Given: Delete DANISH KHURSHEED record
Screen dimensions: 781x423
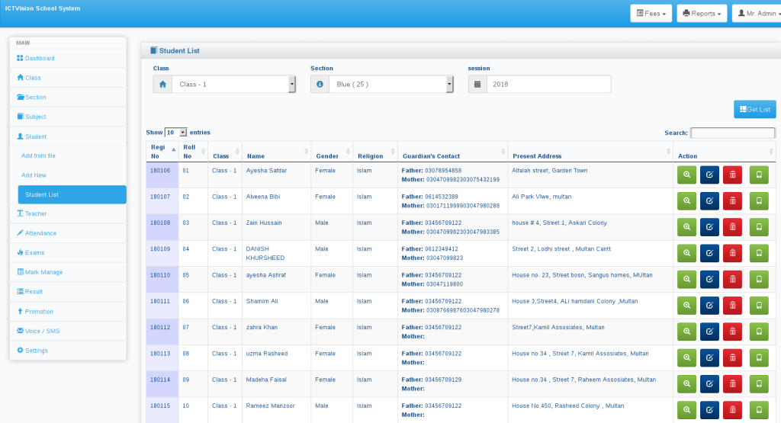Looking at the screenshot, I should point(732,253).
